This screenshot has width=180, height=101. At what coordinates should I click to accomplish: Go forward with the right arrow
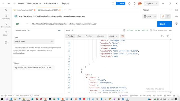pyautogui.click(x=14, y=4)
